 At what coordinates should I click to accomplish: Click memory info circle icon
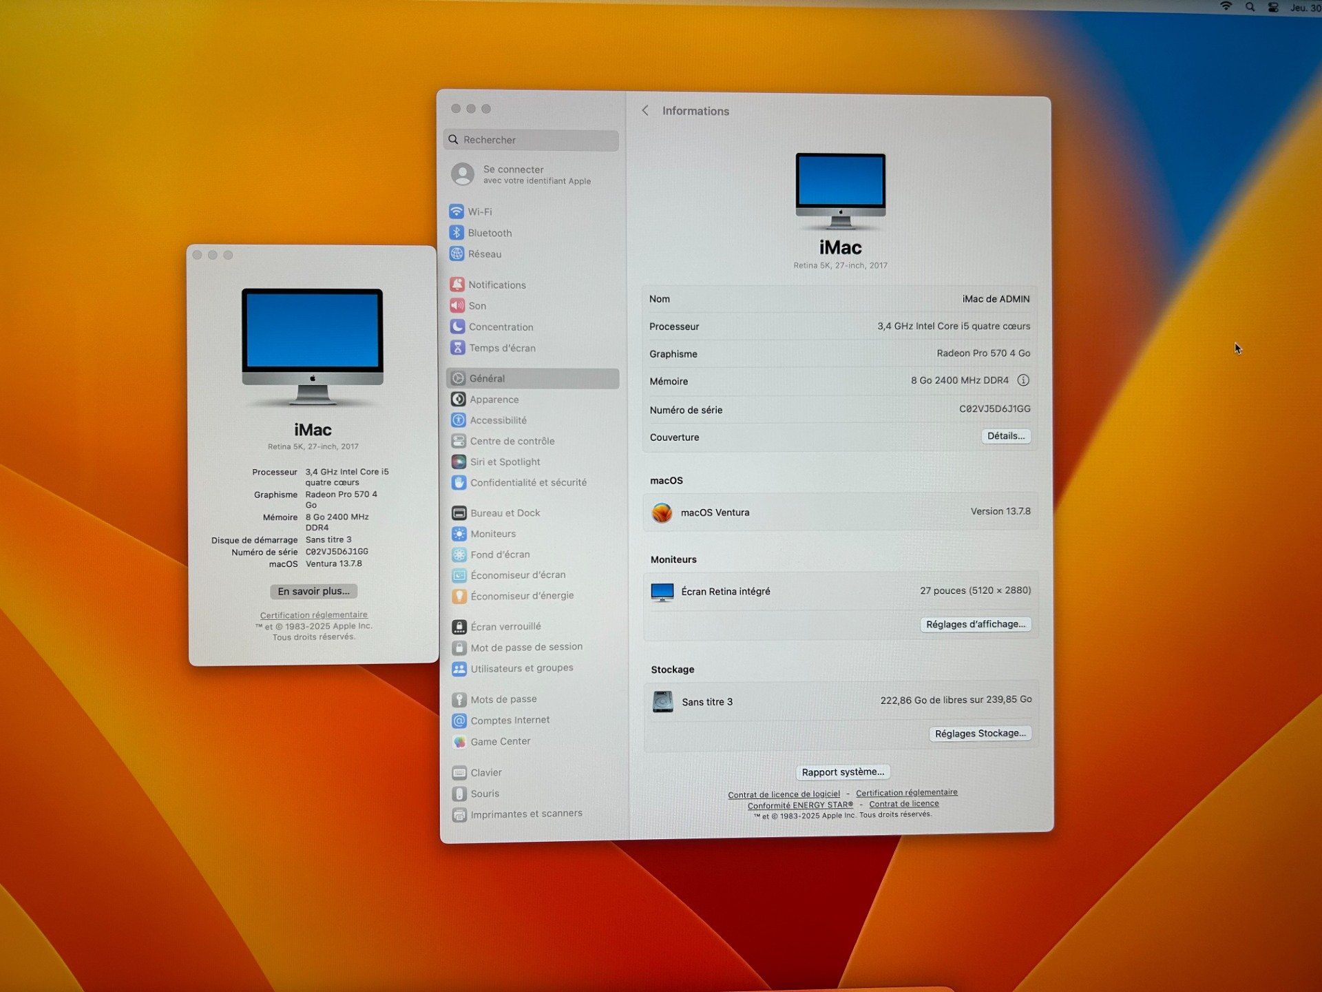tap(1023, 380)
